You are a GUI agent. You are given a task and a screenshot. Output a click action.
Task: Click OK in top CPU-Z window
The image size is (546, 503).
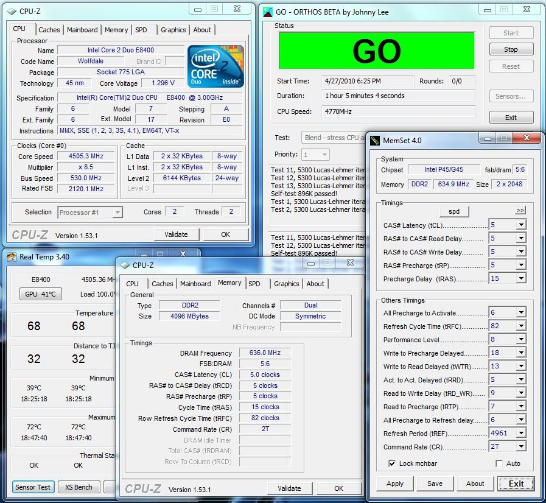tap(226, 235)
